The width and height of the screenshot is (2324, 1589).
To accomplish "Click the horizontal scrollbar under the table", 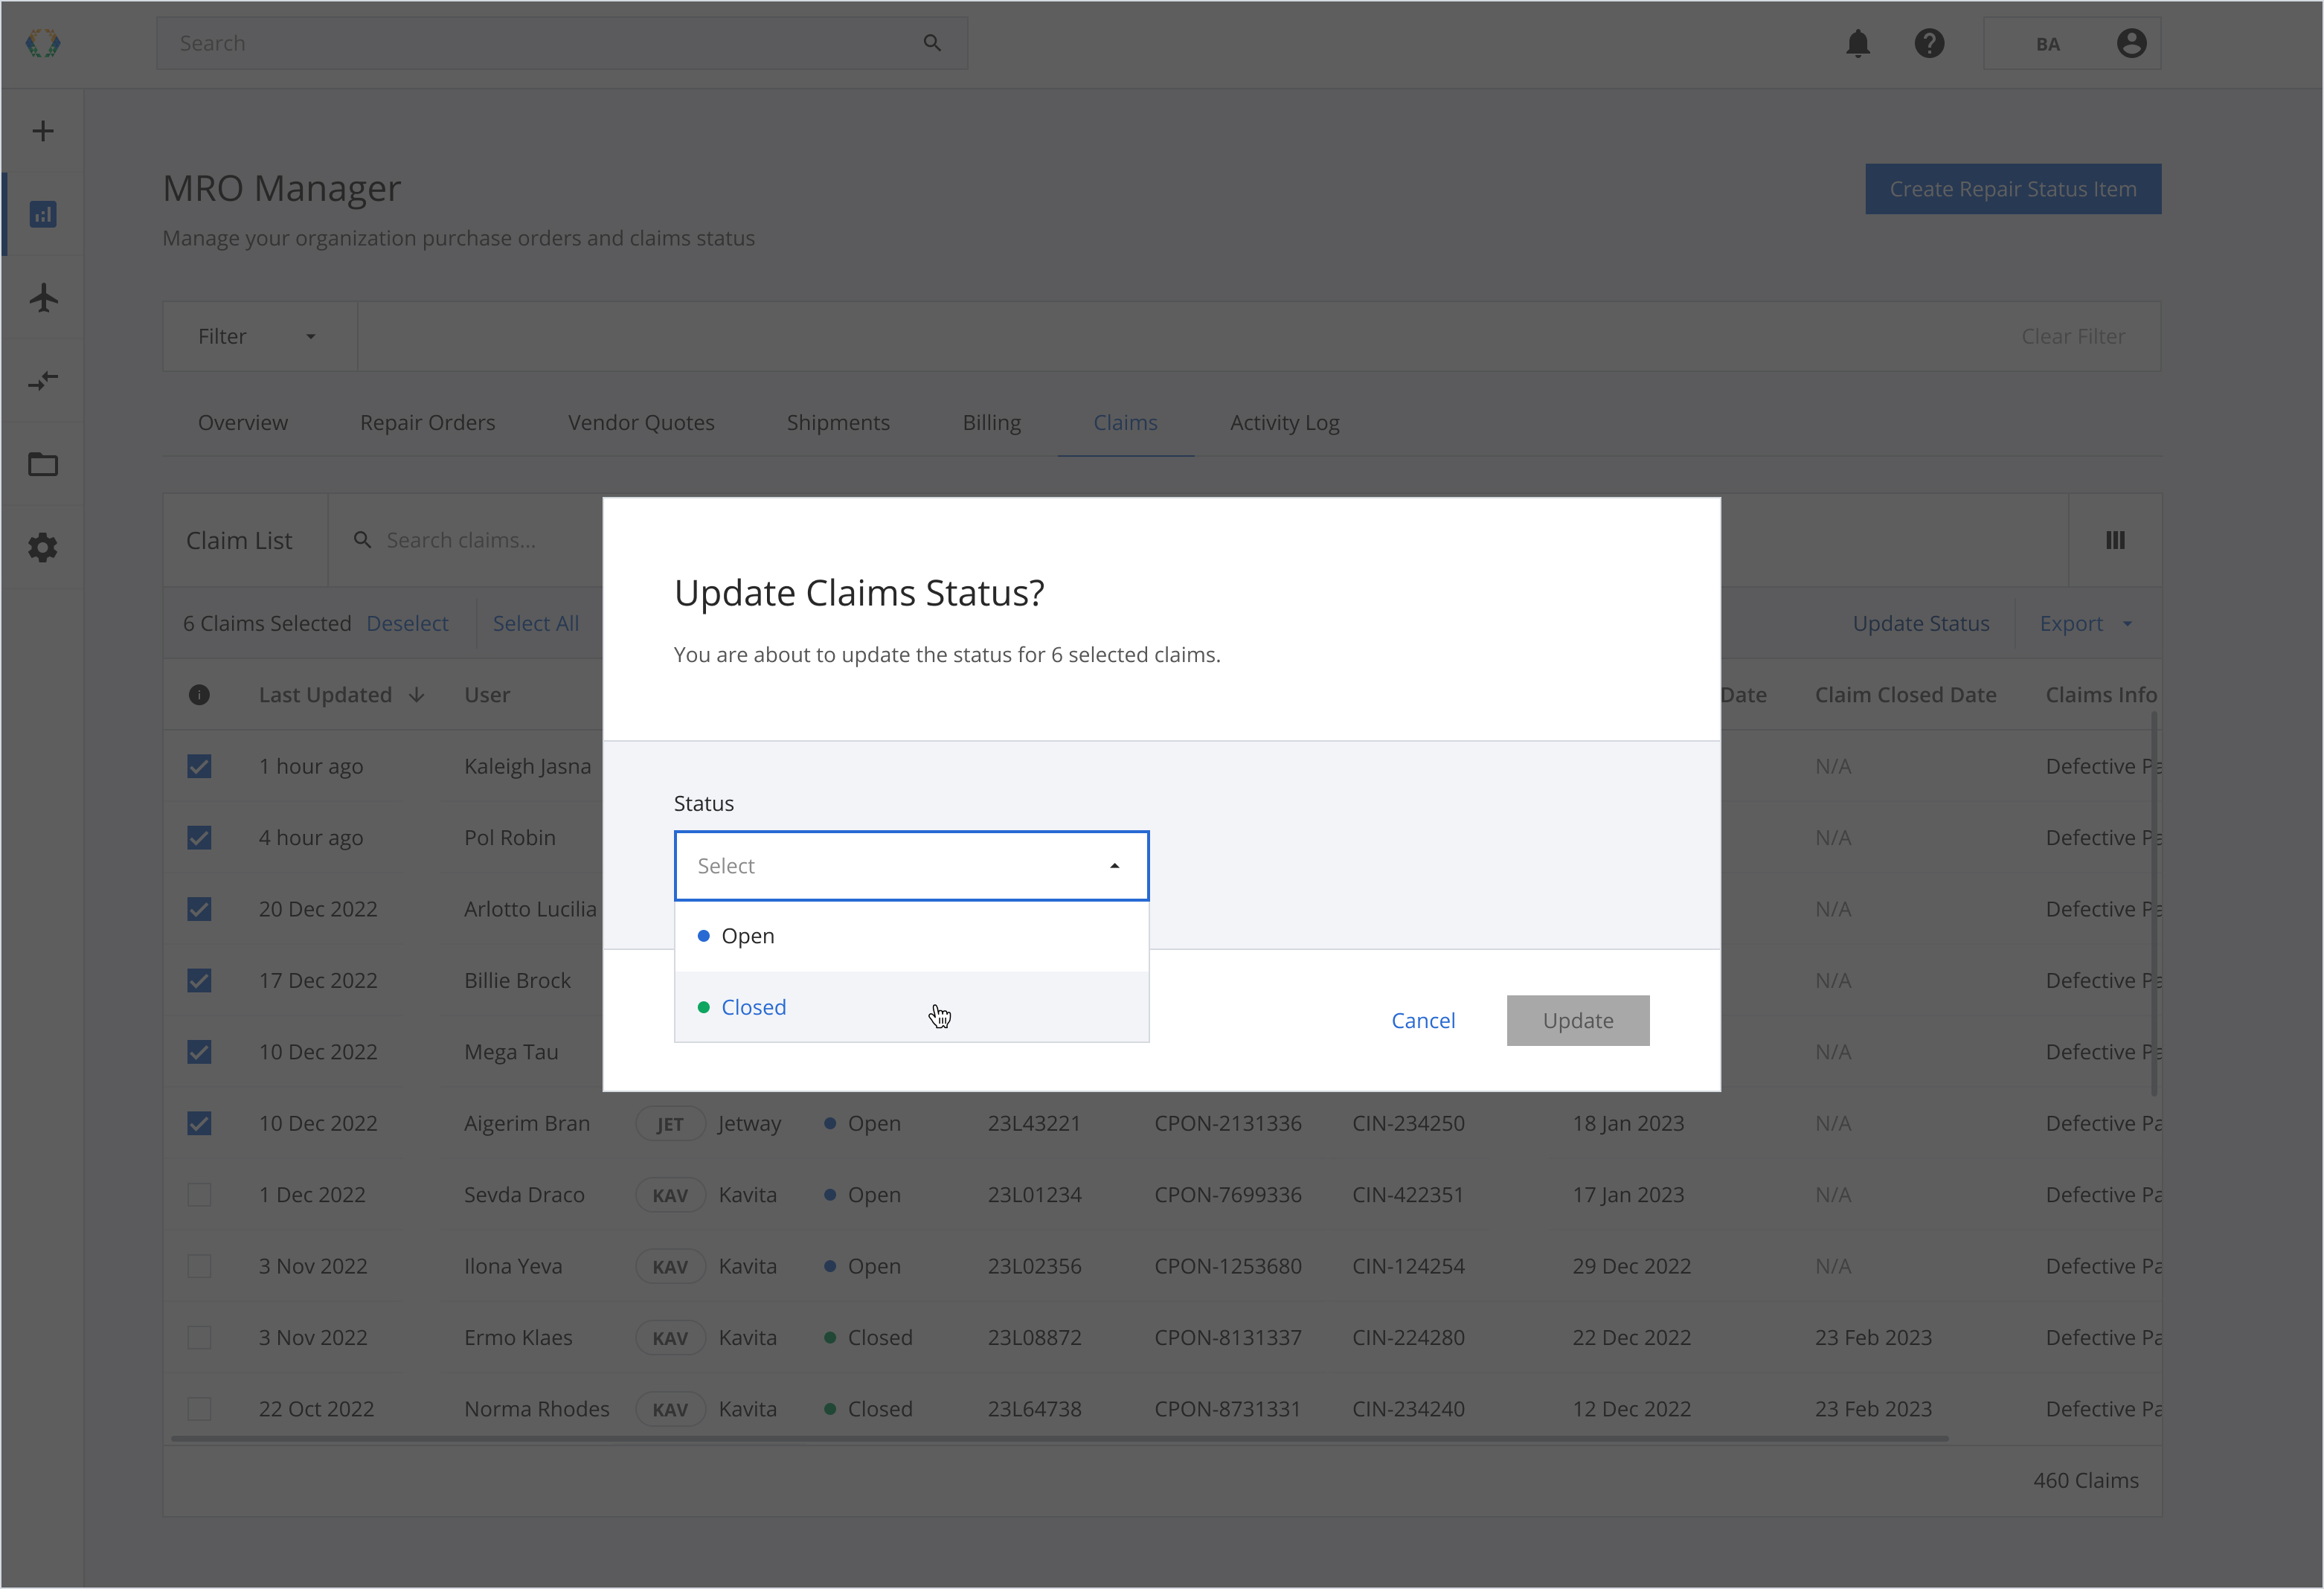I will pyautogui.click(x=1060, y=1439).
